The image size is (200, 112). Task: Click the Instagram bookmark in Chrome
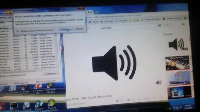click(122, 21)
